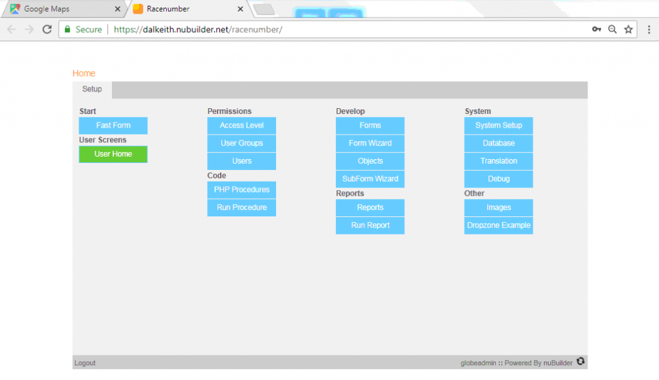Select the Setup tab

point(92,90)
